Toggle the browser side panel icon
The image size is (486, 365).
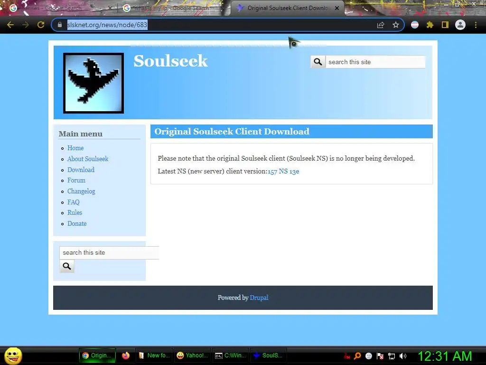(x=445, y=25)
